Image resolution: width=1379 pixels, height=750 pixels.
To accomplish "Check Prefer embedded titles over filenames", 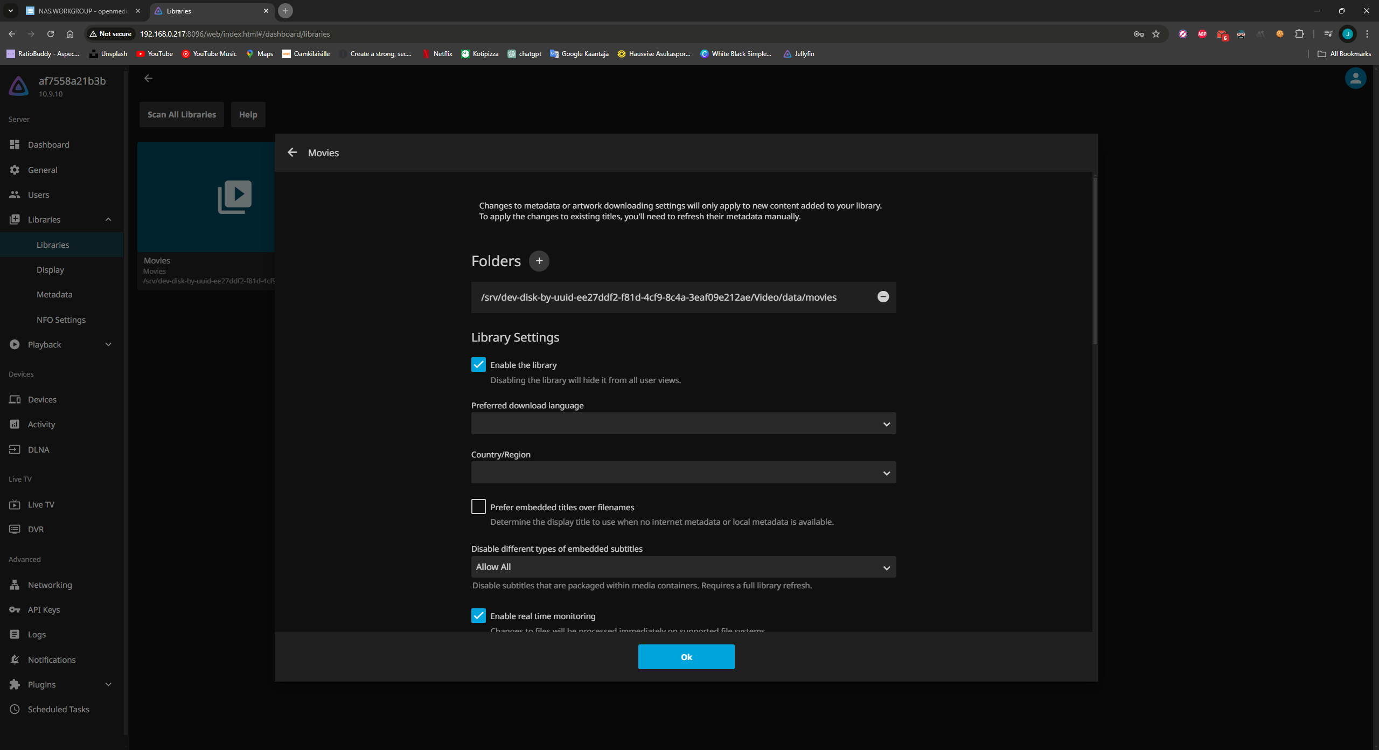I will click(x=478, y=507).
